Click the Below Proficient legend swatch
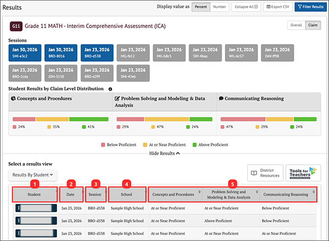Screen dimensions: 329x241 pyautogui.click(x=103, y=145)
